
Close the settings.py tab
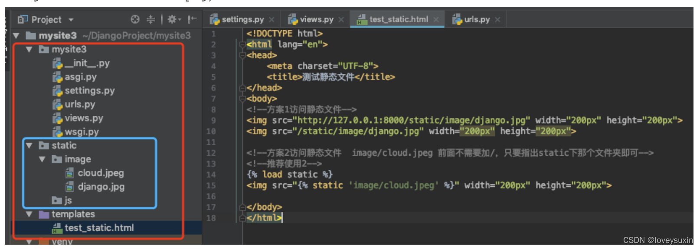pyautogui.click(x=271, y=20)
